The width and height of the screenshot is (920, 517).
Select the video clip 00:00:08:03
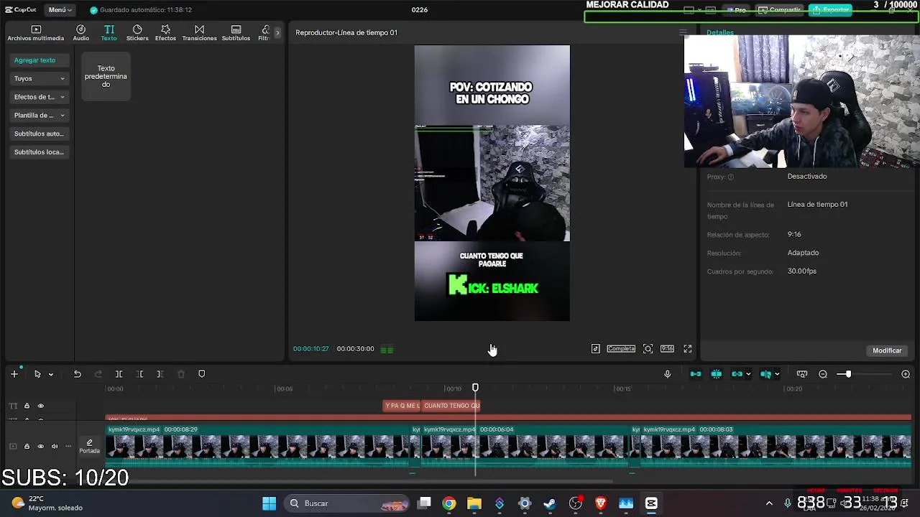[x=776, y=445]
